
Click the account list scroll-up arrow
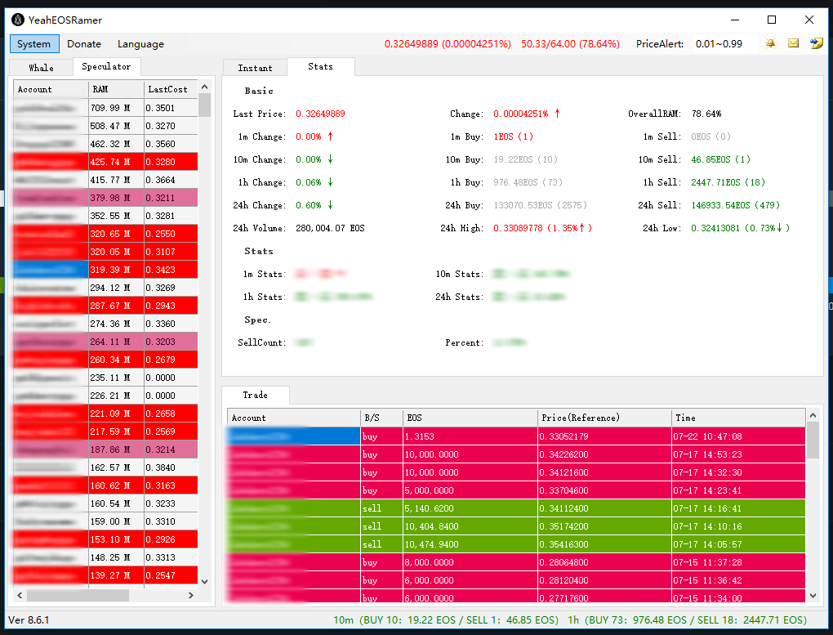[x=204, y=87]
